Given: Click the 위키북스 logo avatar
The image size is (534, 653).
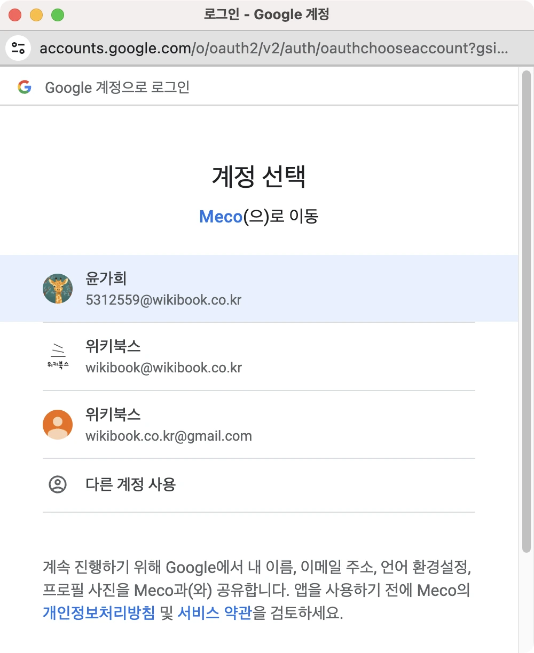Looking at the screenshot, I should (x=58, y=356).
